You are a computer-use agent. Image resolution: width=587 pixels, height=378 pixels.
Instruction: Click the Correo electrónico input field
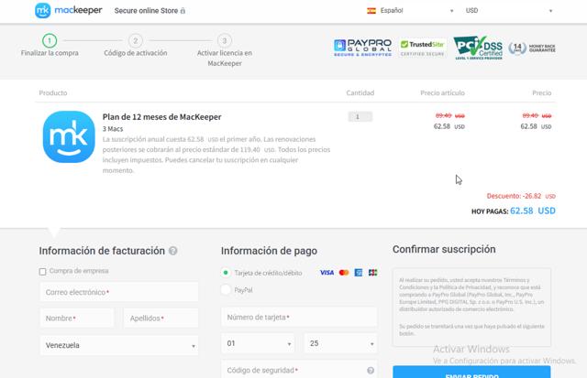[x=119, y=292]
